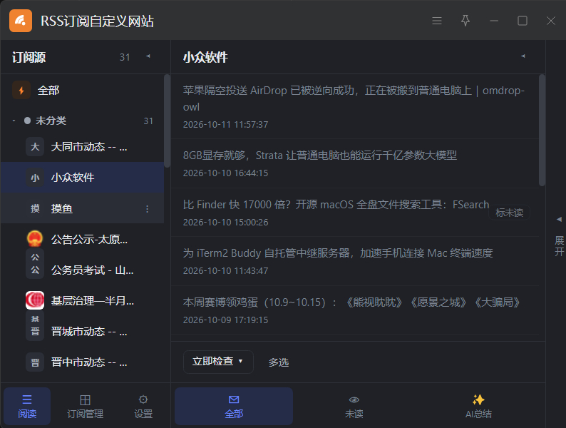The image size is (566, 428).
Task: Click the orange RSS app logo icon
Action: pos(21,21)
